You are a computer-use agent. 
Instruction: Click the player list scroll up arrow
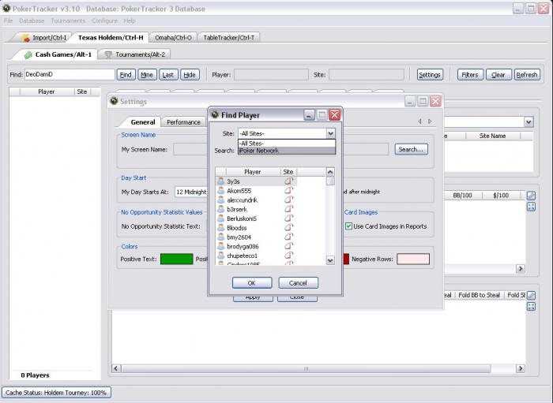[330, 172]
